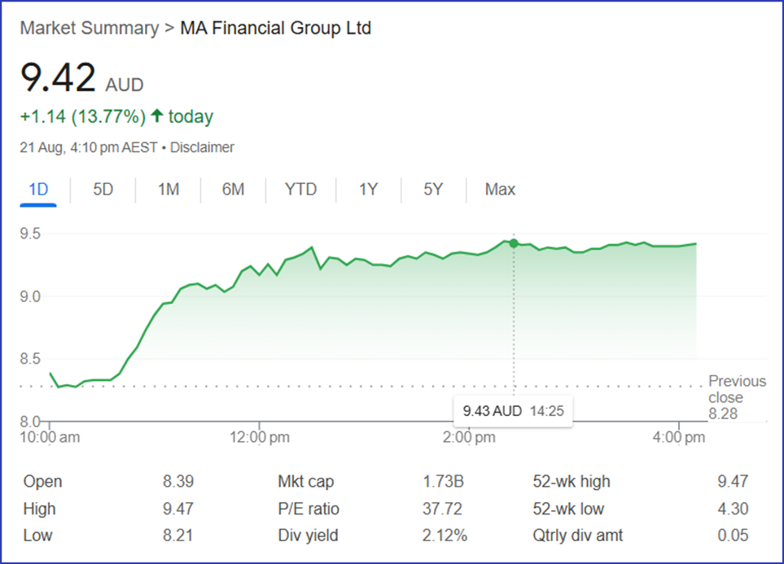Click the Mkt cap value 1.73B

444,482
